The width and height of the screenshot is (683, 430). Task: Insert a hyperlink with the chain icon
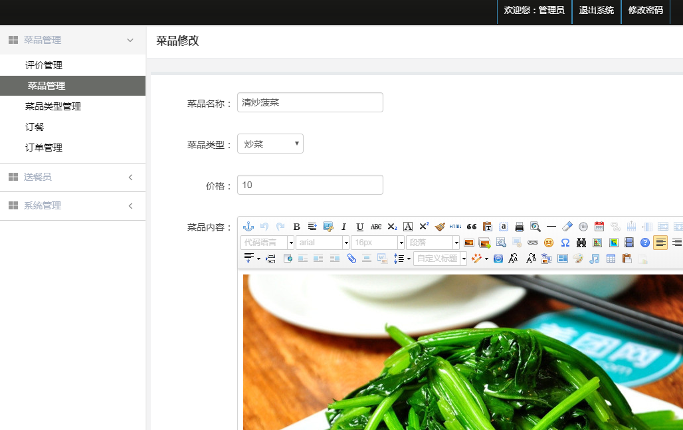533,243
